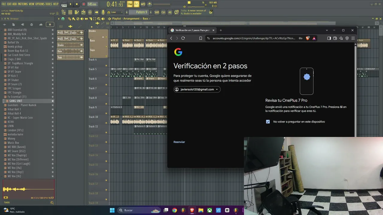Open Google Chrome from the taskbar
Image resolution: width=383 pixels, height=215 pixels.
(174, 210)
